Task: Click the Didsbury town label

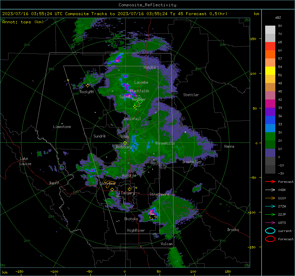Action: [x=124, y=147]
